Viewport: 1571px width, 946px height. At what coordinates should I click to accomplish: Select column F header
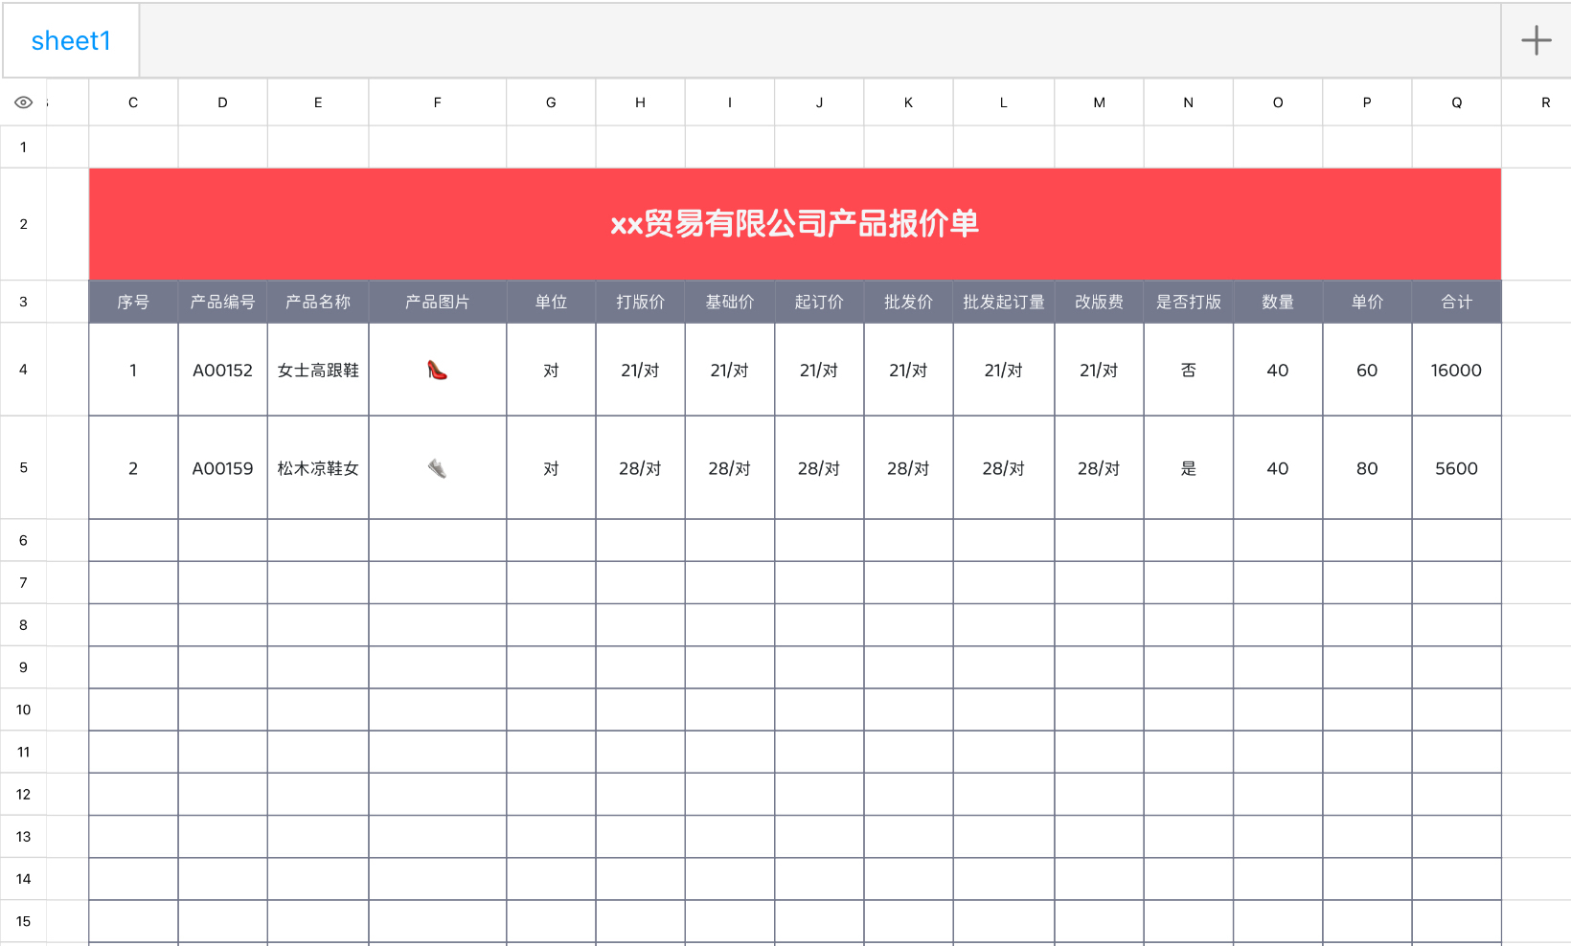coord(438,102)
